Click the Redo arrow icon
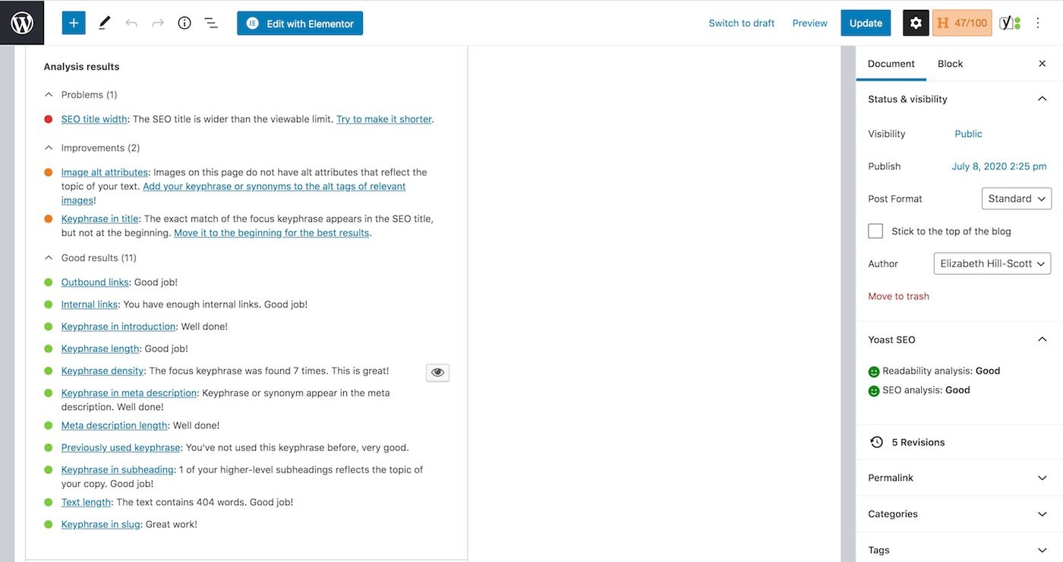The height and width of the screenshot is (562, 1063). coord(158,23)
